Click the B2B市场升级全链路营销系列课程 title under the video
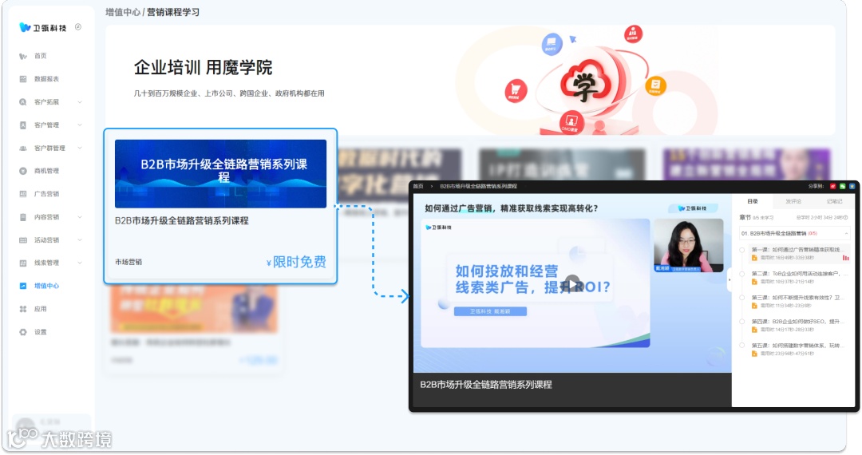Viewport: 862px width, 455px height. 486,385
